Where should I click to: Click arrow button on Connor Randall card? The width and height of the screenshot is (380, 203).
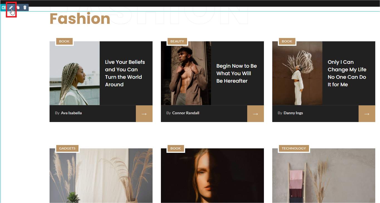click(x=255, y=114)
